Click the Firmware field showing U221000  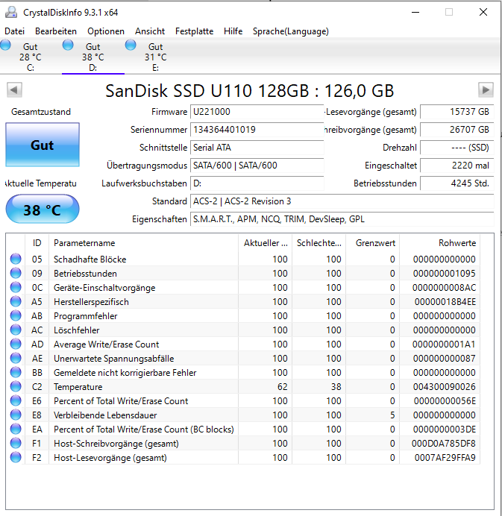coord(257,112)
